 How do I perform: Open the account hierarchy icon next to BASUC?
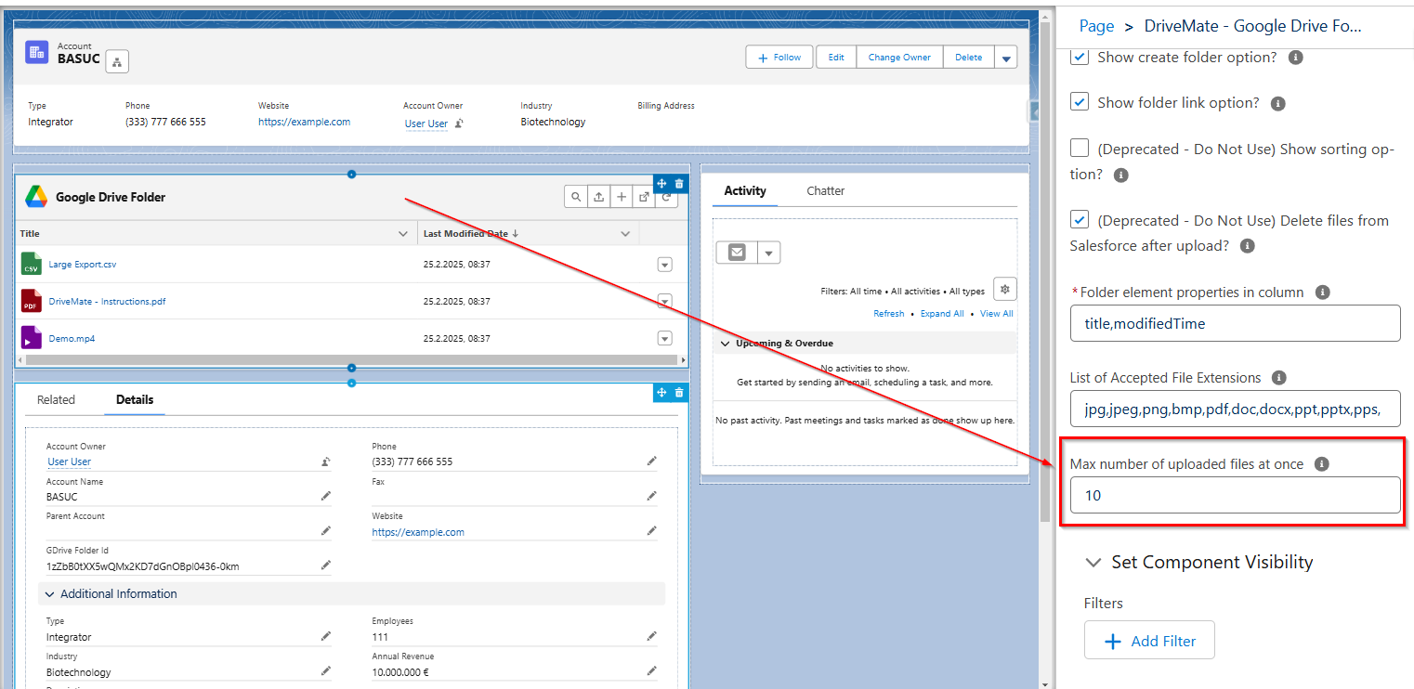pyautogui.click(x=117, y=62)
